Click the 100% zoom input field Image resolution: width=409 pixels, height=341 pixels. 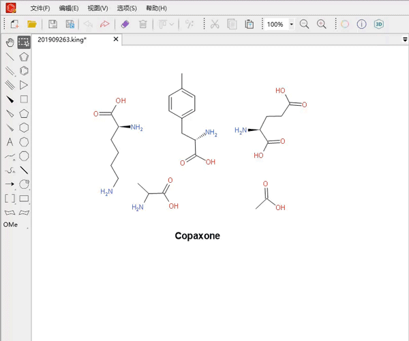pos(277,25)
